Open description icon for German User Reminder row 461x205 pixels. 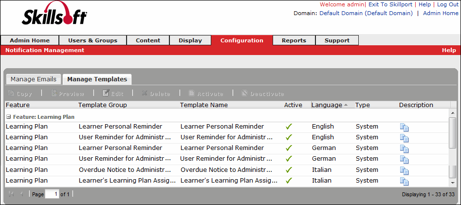(404, 159)
